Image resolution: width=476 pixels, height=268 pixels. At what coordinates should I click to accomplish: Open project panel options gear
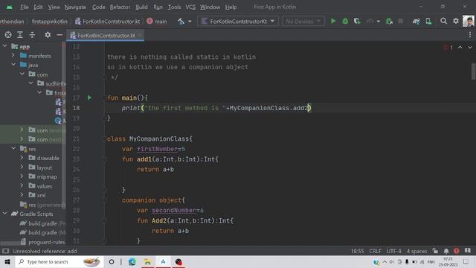pos(48,35)
